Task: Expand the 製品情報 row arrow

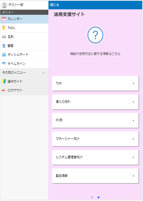Action: [x=133, y=176]
